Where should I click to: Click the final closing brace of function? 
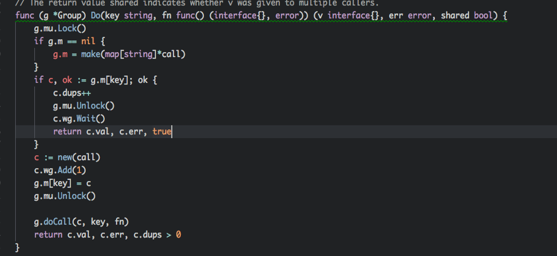18,248
